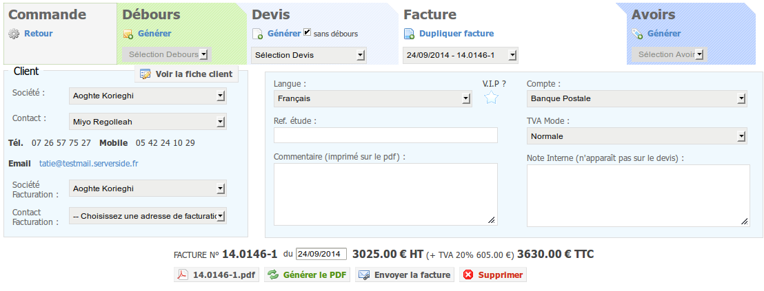Click the duplicate invoice icon

[410, 34]
